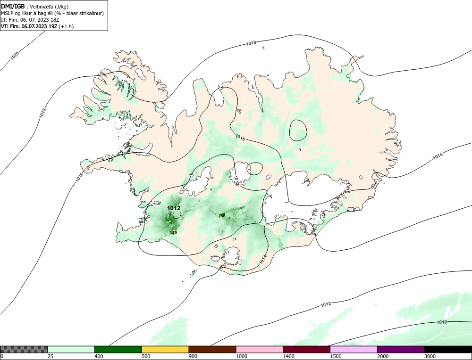This screenshot has height=360, width=472.
Task: Click the legend tick label 900
Action: point(193,356)
